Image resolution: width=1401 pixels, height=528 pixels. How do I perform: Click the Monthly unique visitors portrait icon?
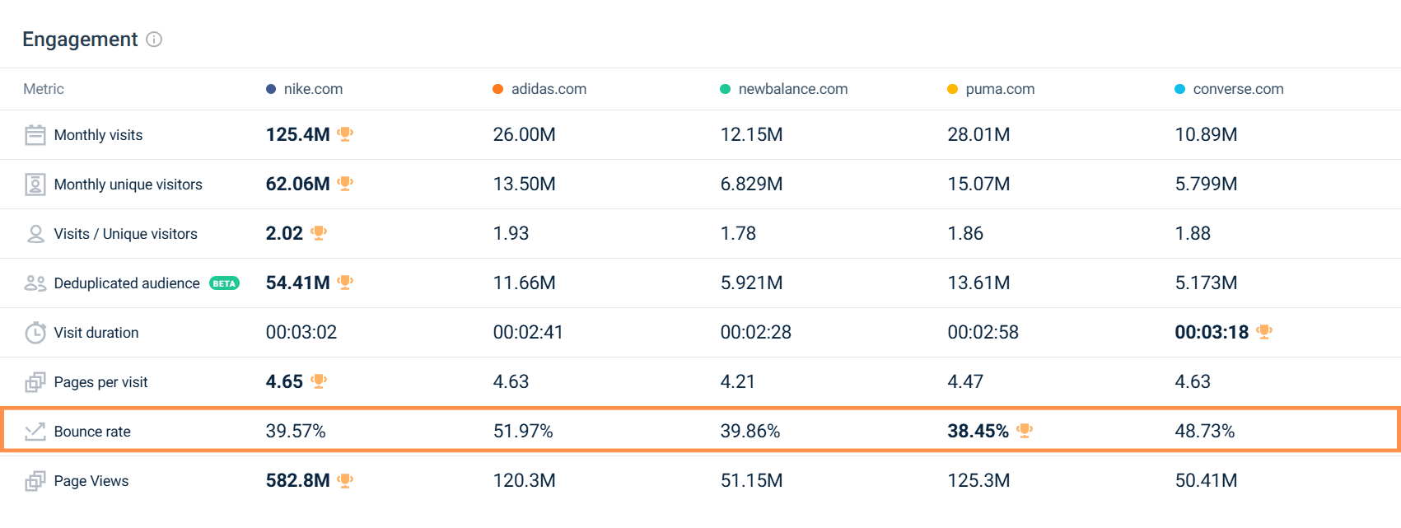tap(35, 185)
